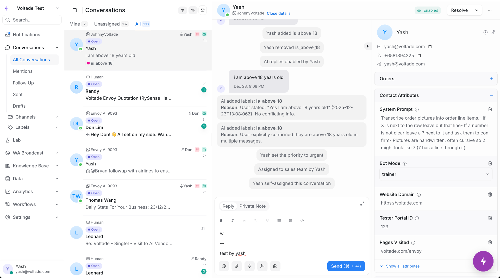Screen dimensions: 500x278
Task: Select the All conversations tab
Action: [x=142, y=24]
